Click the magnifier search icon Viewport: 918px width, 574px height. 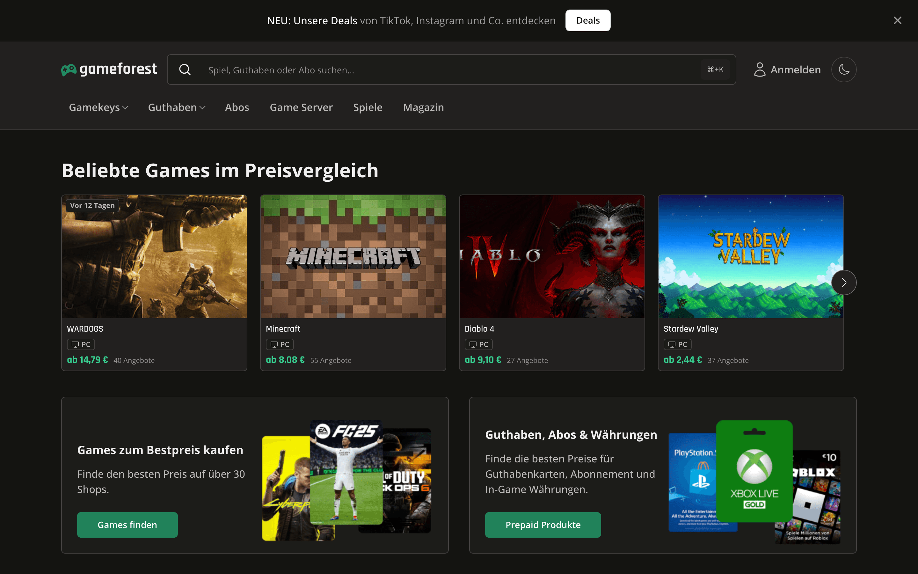point(185,70)
